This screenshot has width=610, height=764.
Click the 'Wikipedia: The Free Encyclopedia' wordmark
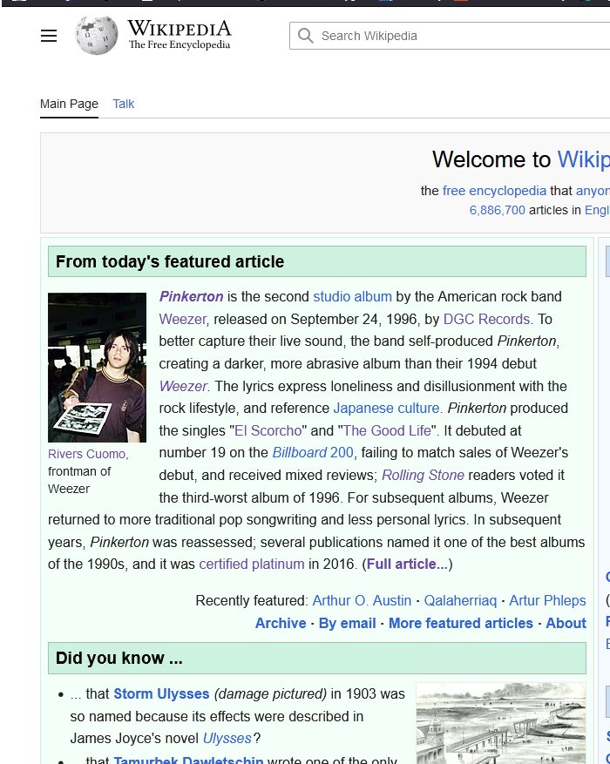[180, 35]
